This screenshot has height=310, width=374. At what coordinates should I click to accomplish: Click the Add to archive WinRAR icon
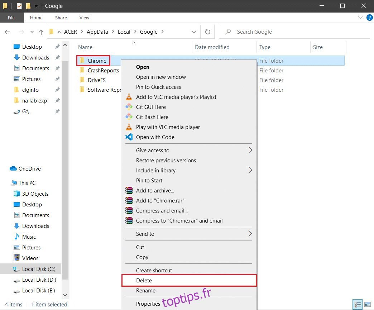coord(129,190)
